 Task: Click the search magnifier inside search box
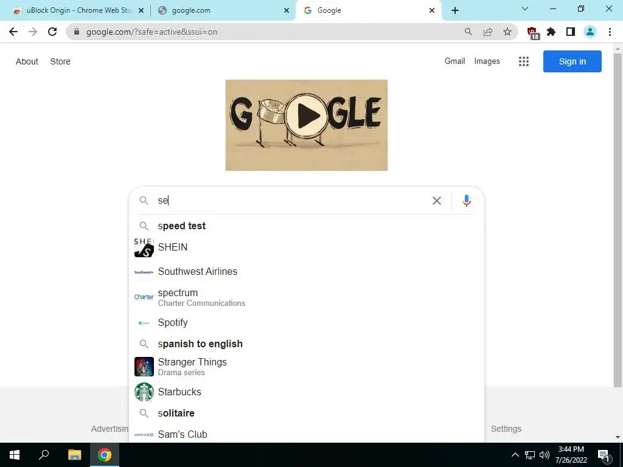[144, 201]
